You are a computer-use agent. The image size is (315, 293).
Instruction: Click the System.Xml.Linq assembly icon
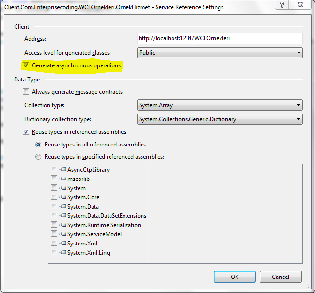tap(63, 252)
